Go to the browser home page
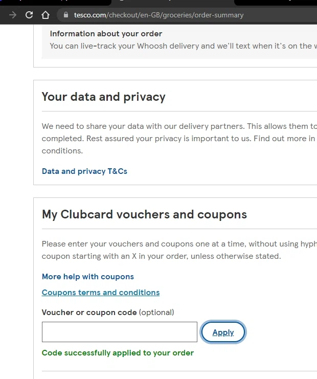Viewport: 317px width, 379px height. 46,15
